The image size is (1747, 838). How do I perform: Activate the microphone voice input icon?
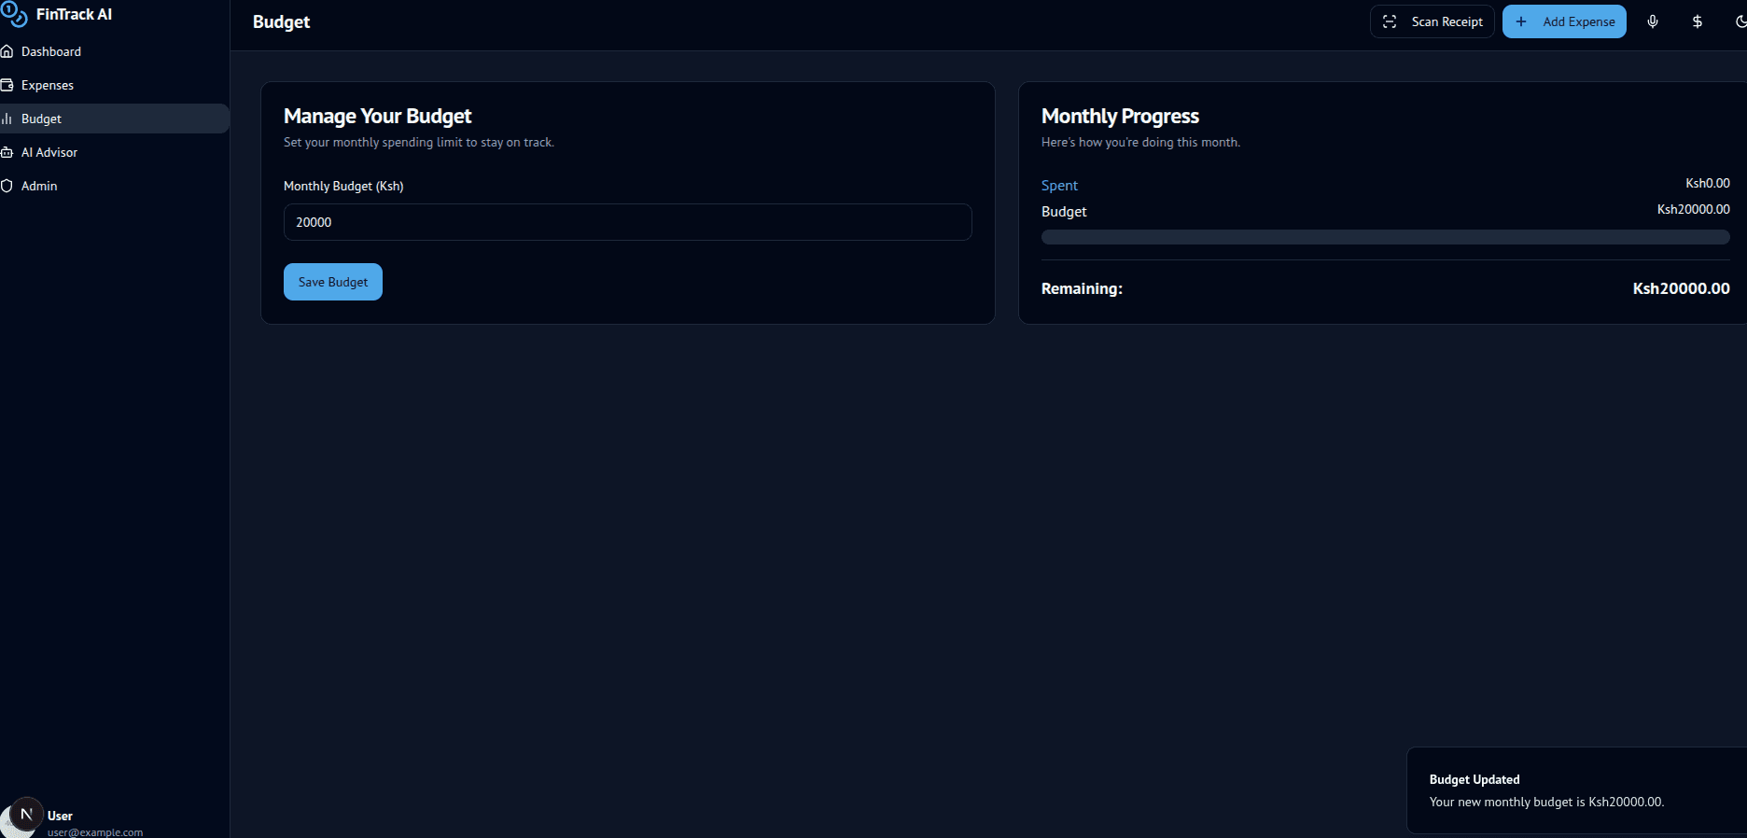click(1653, 21)
